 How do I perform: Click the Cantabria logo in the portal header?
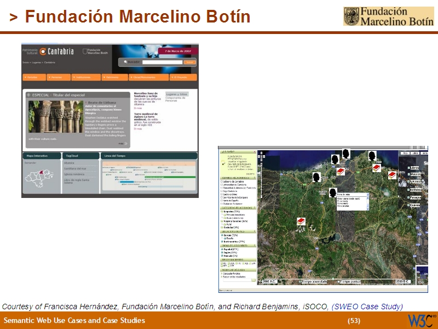click(x=56, y=51)
